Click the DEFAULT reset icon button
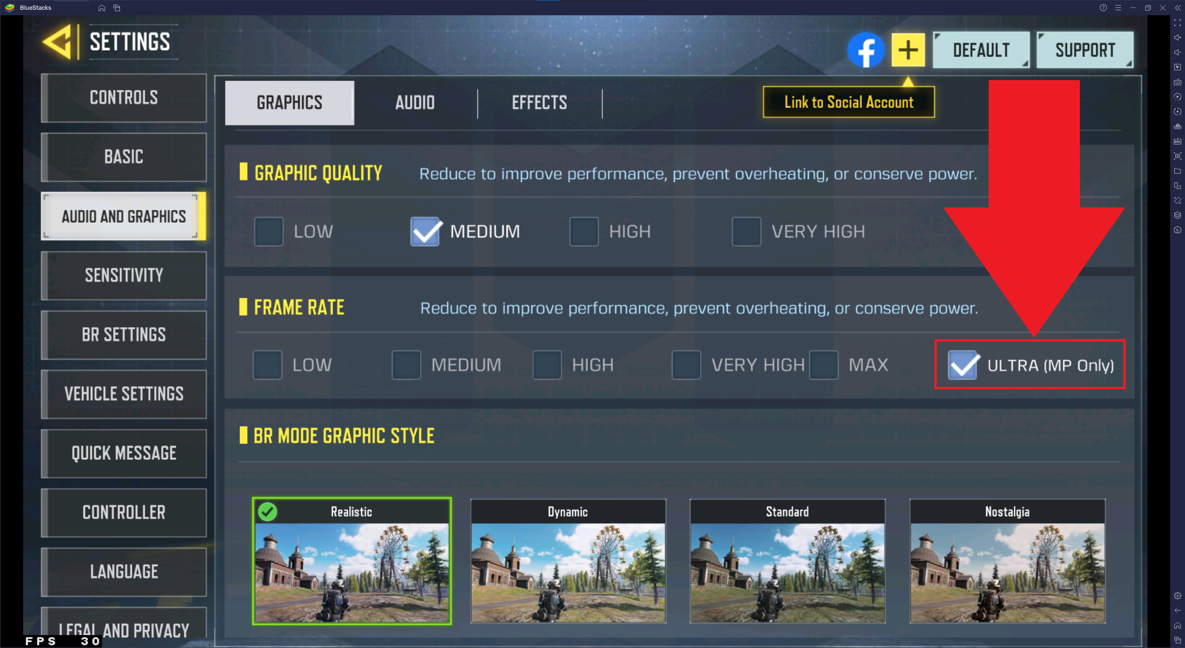Image resolution: width=1185 pixels, height=648 pixels. pos(983,50)
